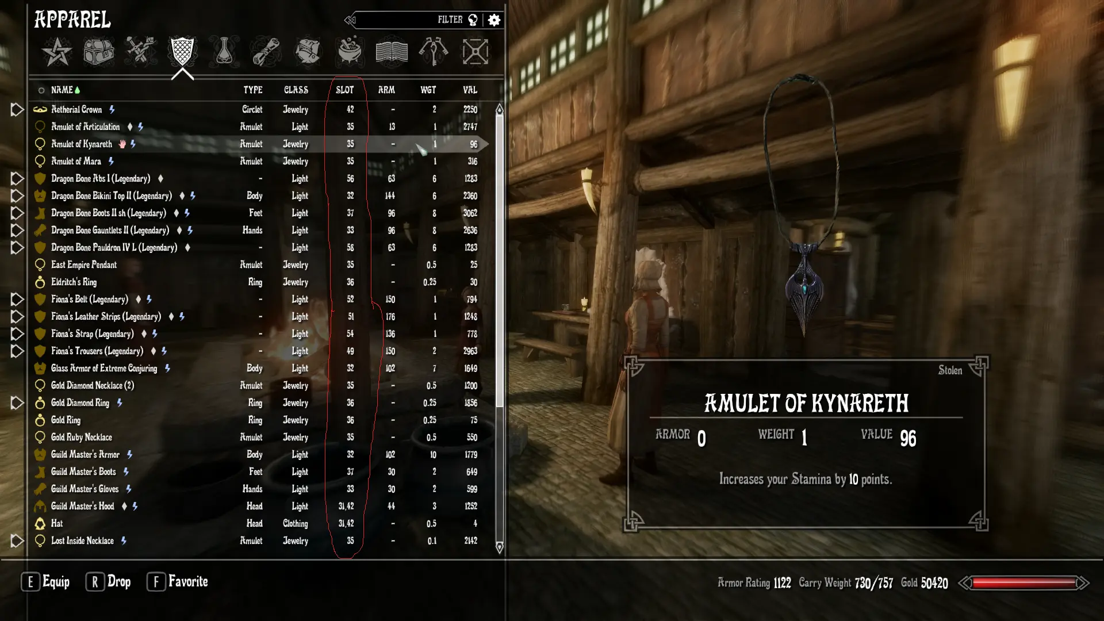The height and width of the screenshot is (621, 1104).
Task: Click the weapons crossed-swords icon
Action: pos(140,52)
